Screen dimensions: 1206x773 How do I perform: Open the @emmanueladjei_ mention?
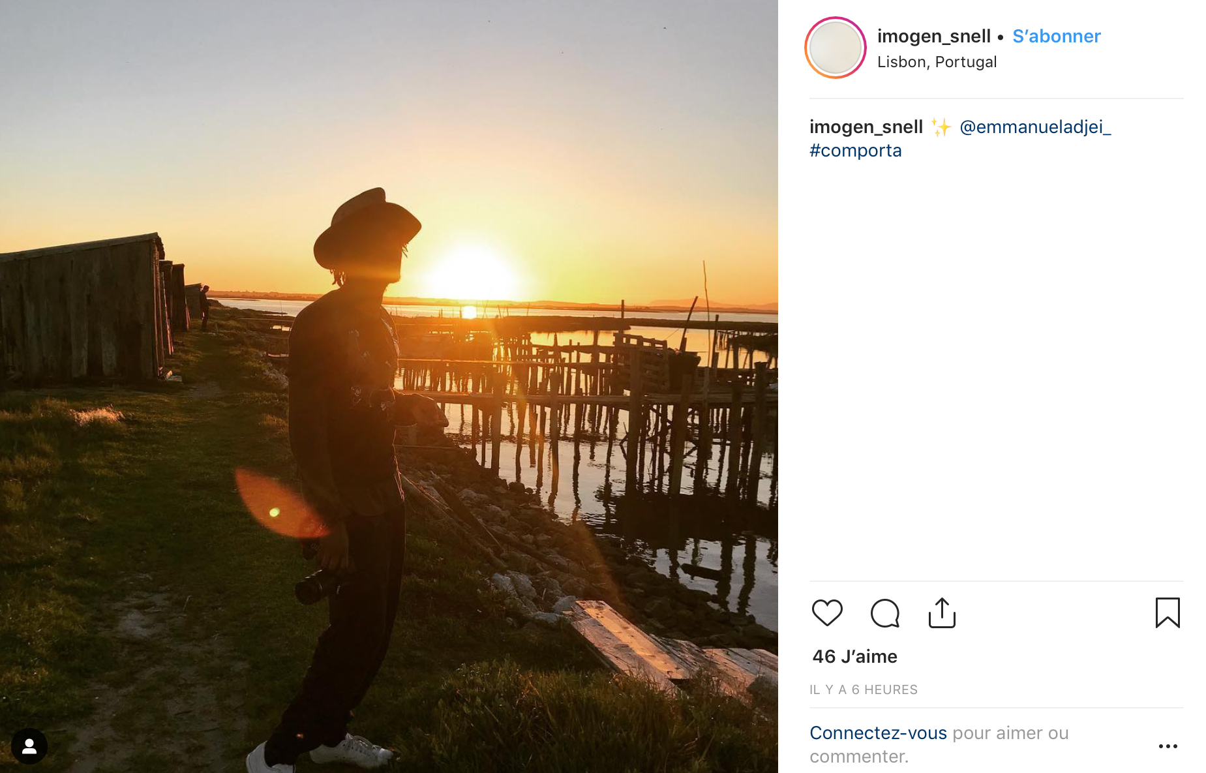tap(1035, 127)
